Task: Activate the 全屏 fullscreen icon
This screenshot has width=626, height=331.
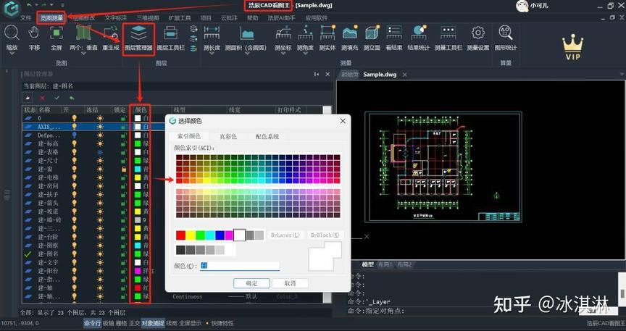Action: (57, 33)
